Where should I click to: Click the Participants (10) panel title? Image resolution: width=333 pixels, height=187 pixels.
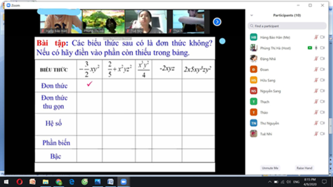287,15
